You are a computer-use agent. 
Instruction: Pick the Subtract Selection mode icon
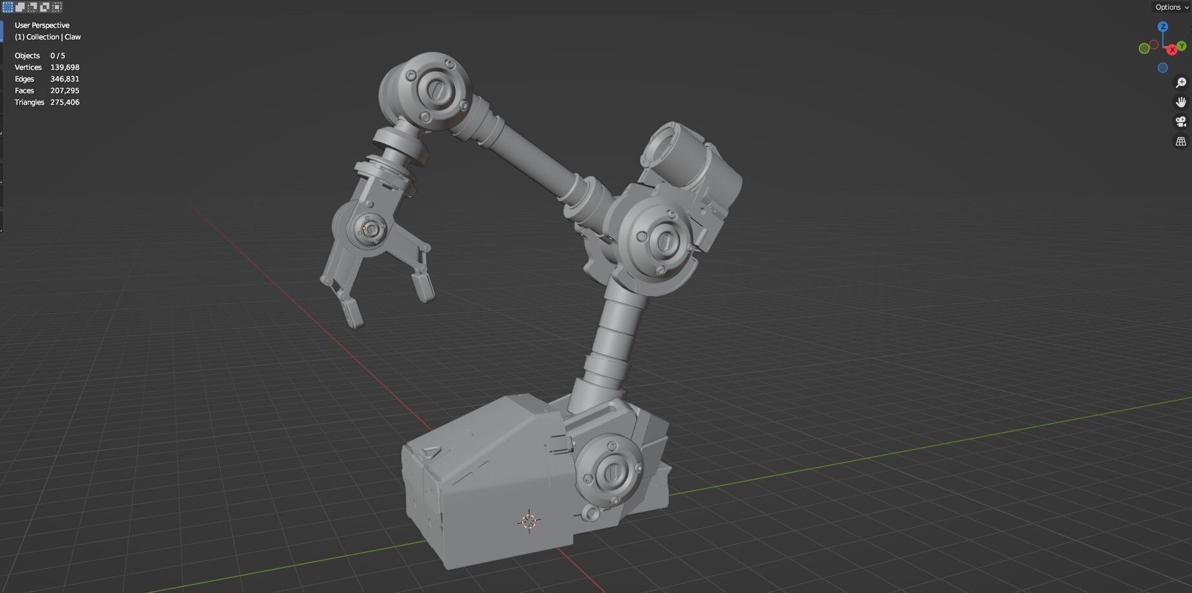[x=32, y=7]
